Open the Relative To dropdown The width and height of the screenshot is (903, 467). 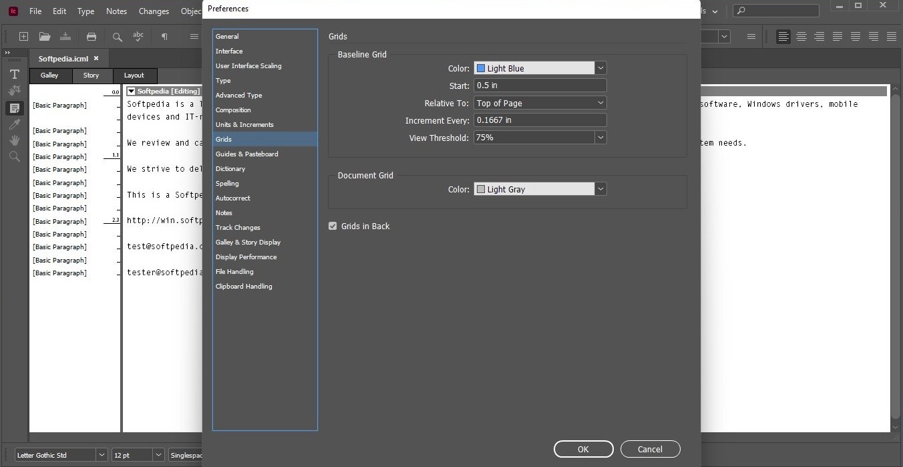click(x=540, y=103)
